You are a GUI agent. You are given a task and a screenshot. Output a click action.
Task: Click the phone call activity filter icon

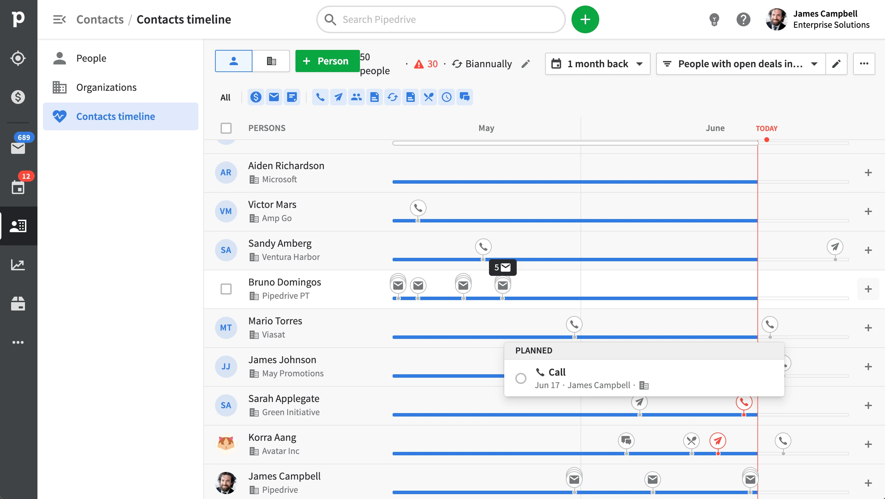[x=319, y=97]
